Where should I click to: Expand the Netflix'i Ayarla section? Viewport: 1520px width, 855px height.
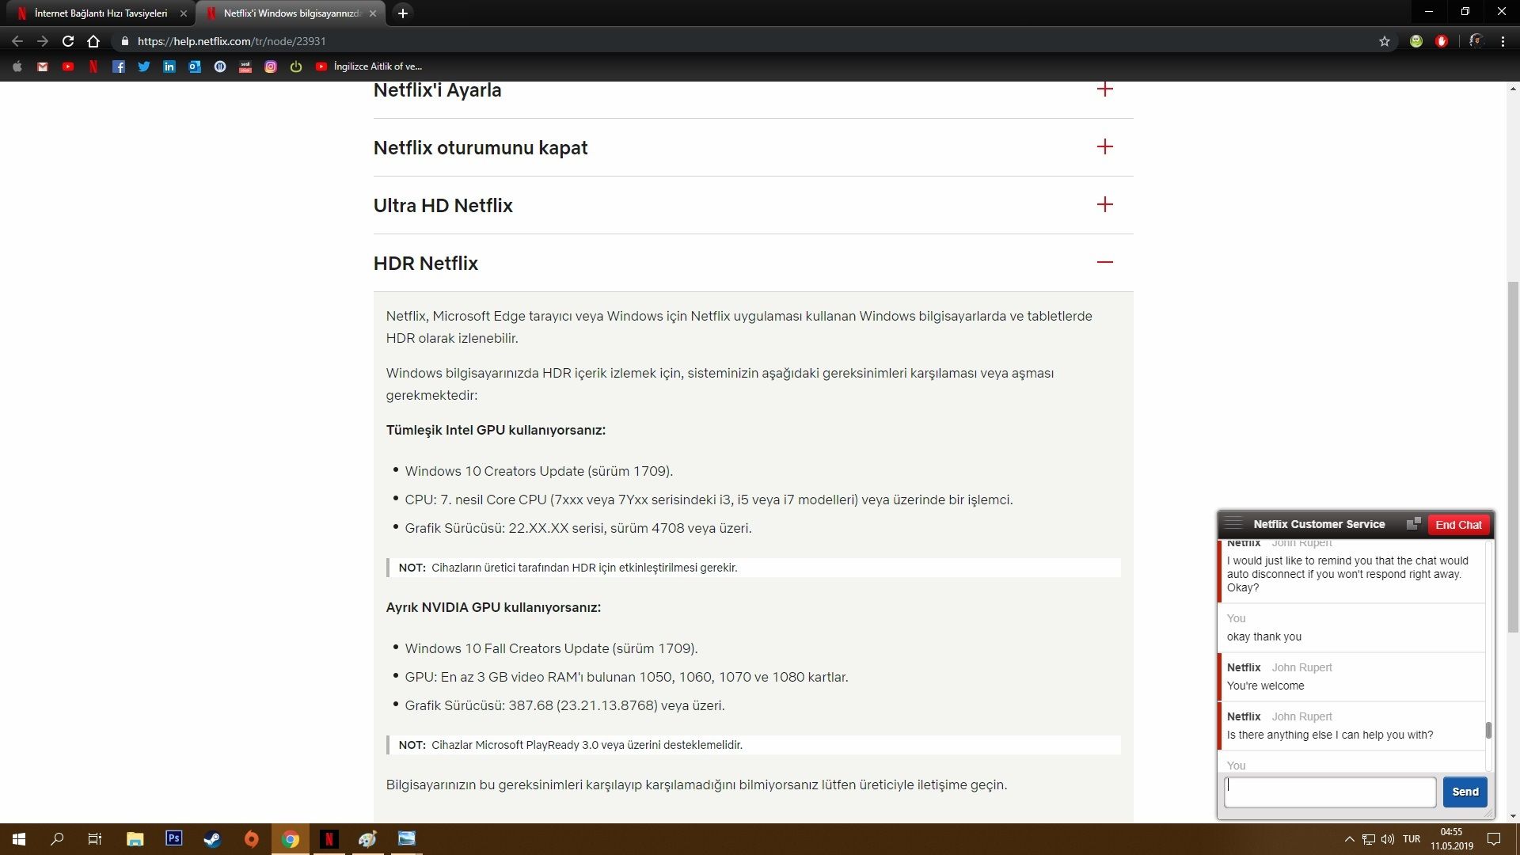pos(1104,89)
